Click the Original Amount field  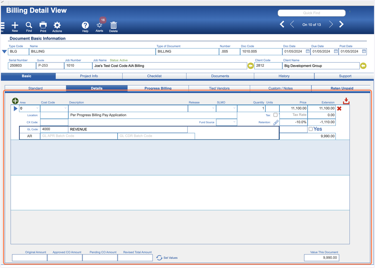pyautogui.click(x=30, y=258)
